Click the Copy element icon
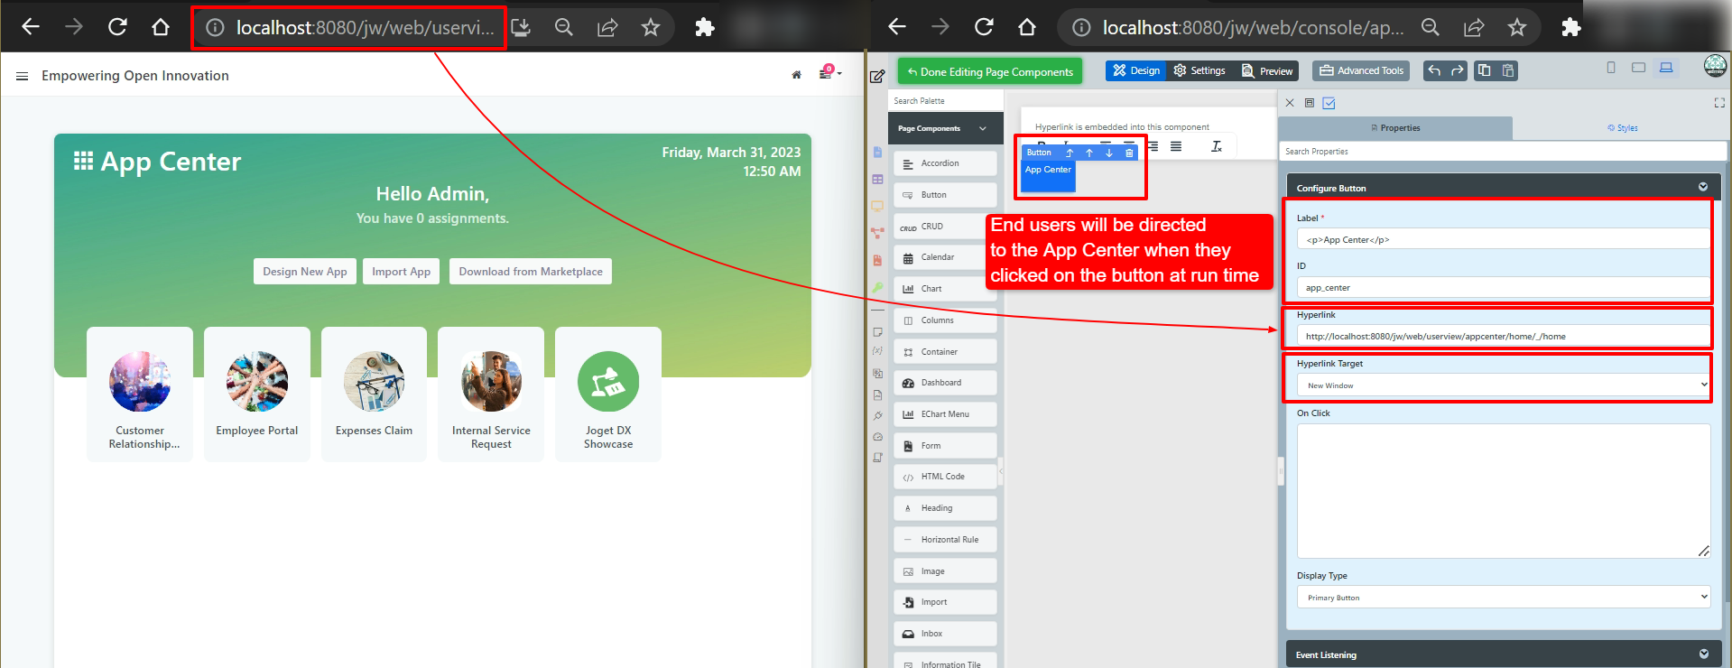Image resolution: width=1732 pixels, height=668 pixels. click(1484, 70)
